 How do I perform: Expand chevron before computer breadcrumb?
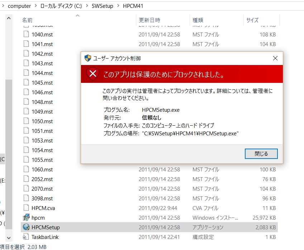pos(3,6)
